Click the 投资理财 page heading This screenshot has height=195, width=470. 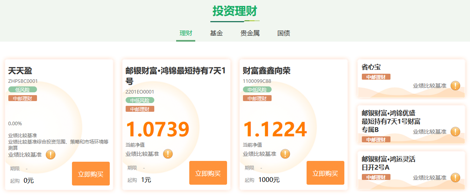click(235, 11)
